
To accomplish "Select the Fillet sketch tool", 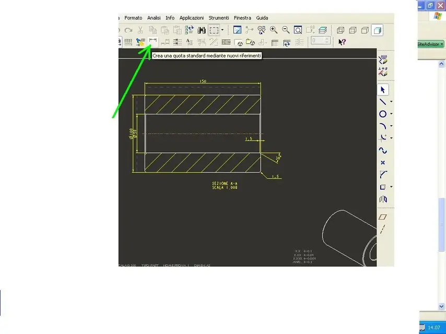I will click(383, 138).
